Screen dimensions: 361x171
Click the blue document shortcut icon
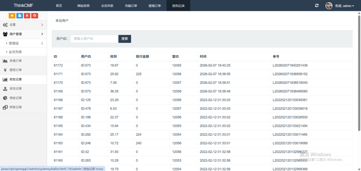19,16
